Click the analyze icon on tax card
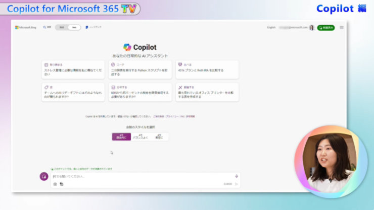The image size is (374, 210). point(113,87)
